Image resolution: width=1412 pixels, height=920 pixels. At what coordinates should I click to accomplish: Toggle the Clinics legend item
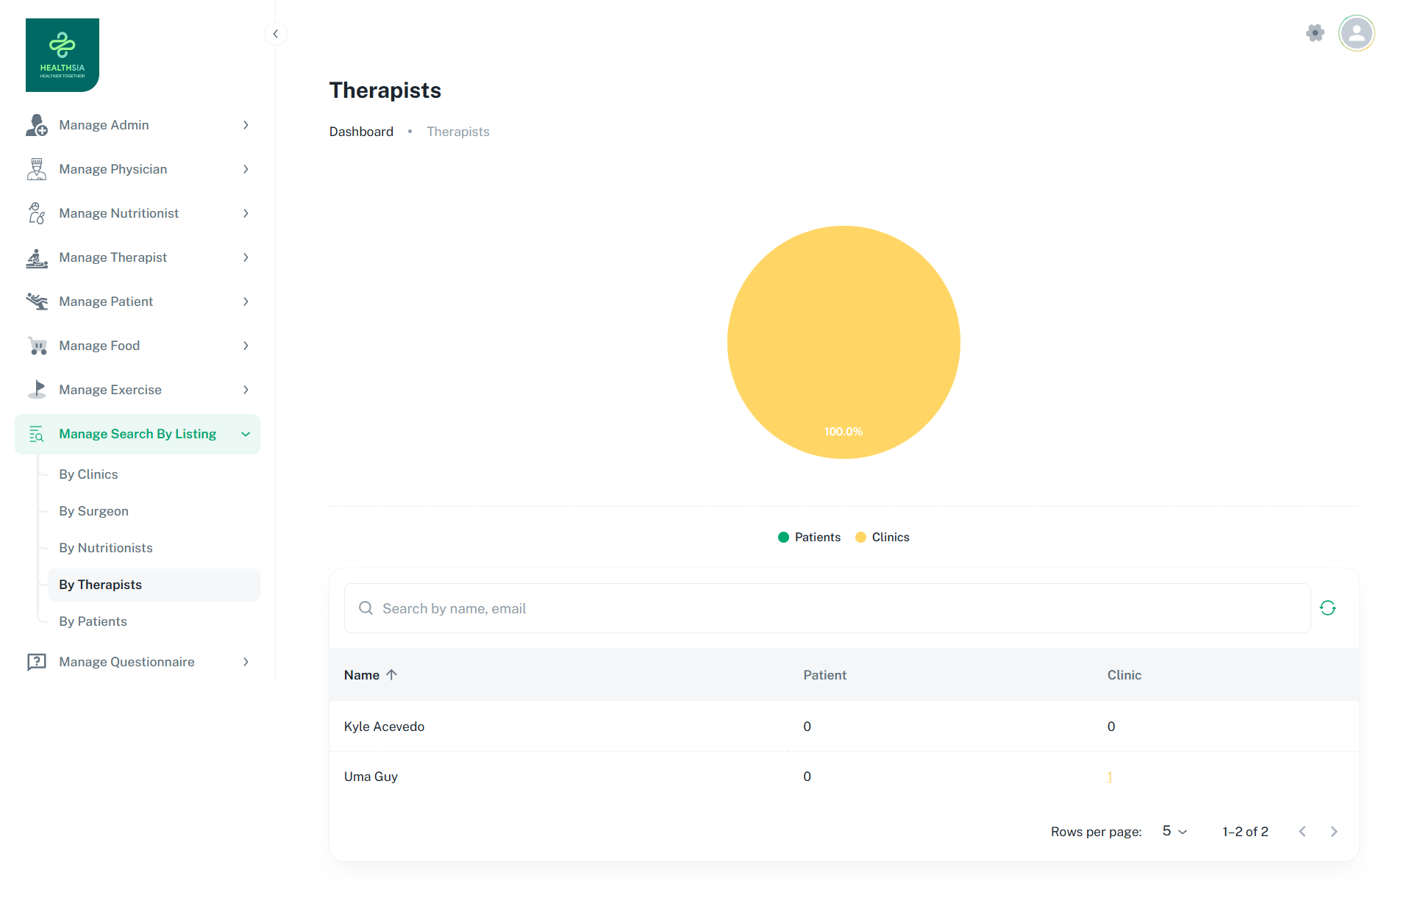[x=883, y=538]
